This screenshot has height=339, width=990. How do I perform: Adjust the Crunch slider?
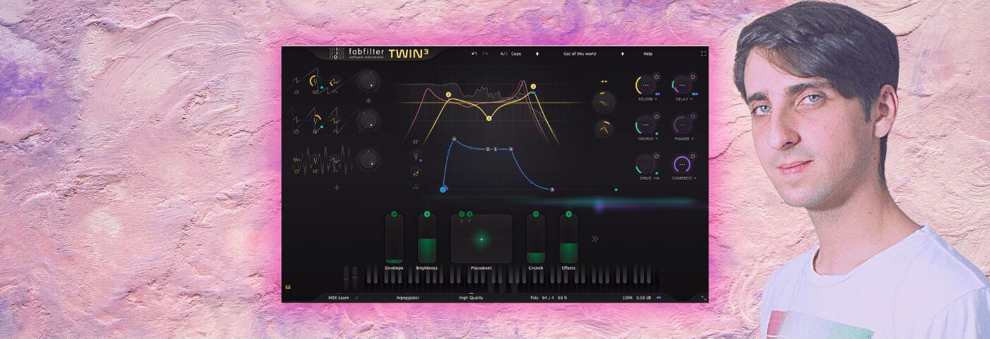[535, 239]
